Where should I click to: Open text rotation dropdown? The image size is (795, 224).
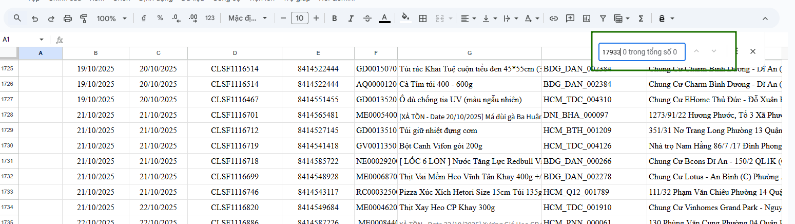pyautogui.click(x=531, y=18)
